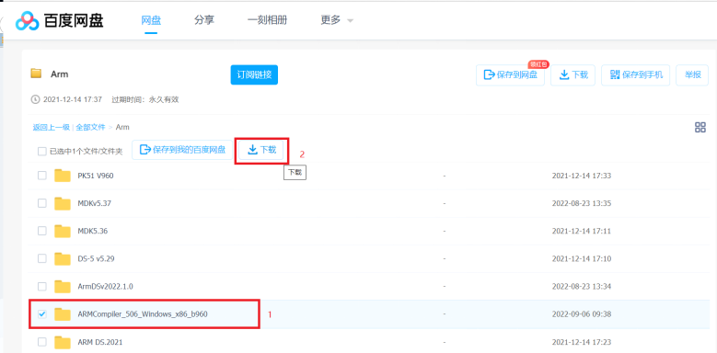
Task: Toggle the select-all files checkbox
Action: [x=41, y=152]
